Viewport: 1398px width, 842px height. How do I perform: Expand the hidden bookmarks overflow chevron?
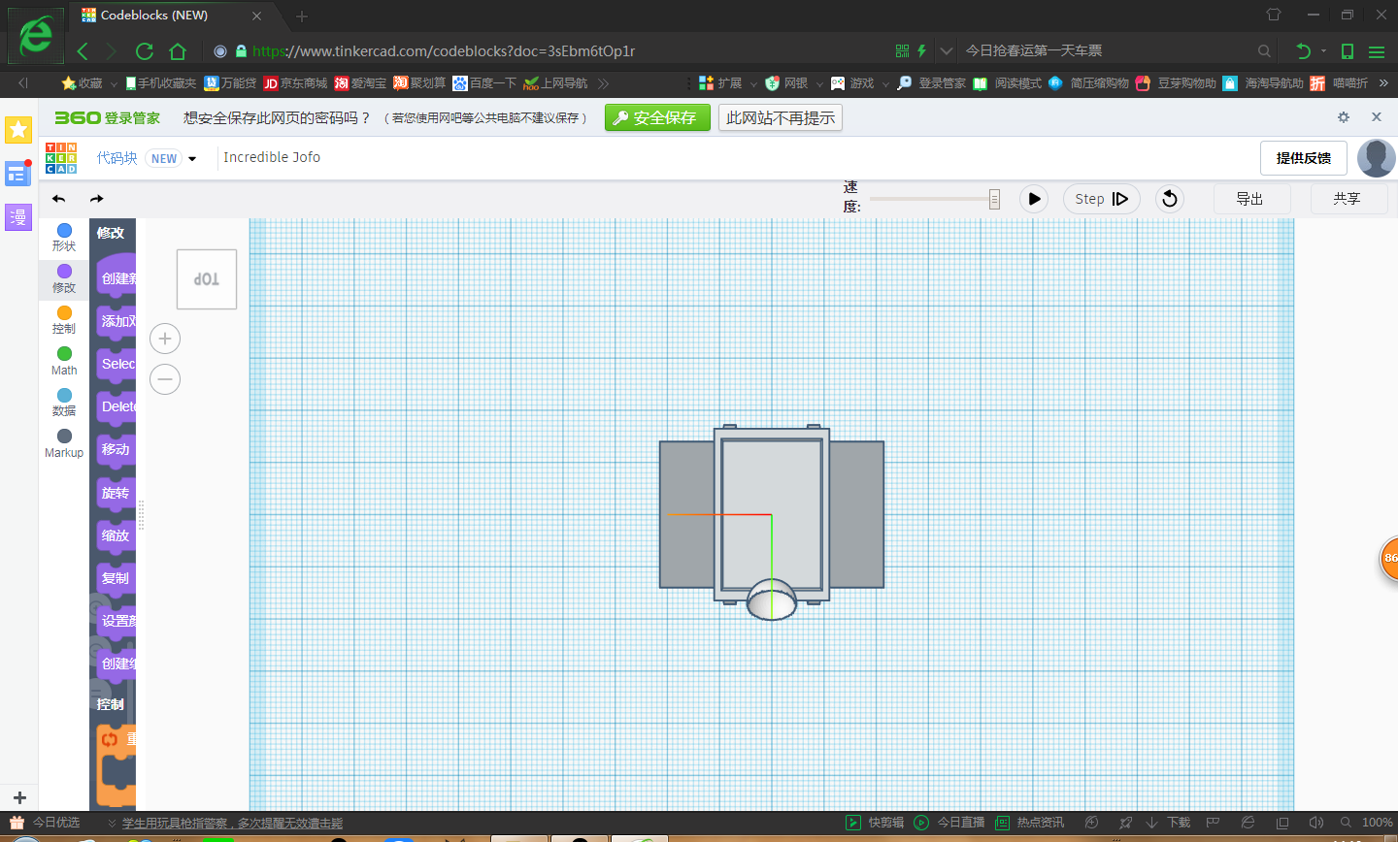click(x=603, y=83)
